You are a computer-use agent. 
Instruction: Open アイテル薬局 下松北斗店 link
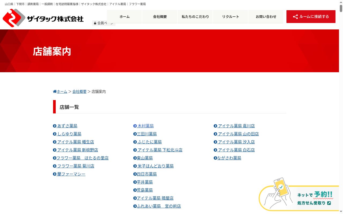(158, 150)
